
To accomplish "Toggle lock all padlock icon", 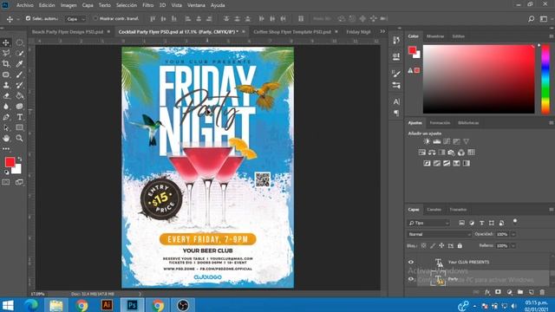I will coord(460,245).
